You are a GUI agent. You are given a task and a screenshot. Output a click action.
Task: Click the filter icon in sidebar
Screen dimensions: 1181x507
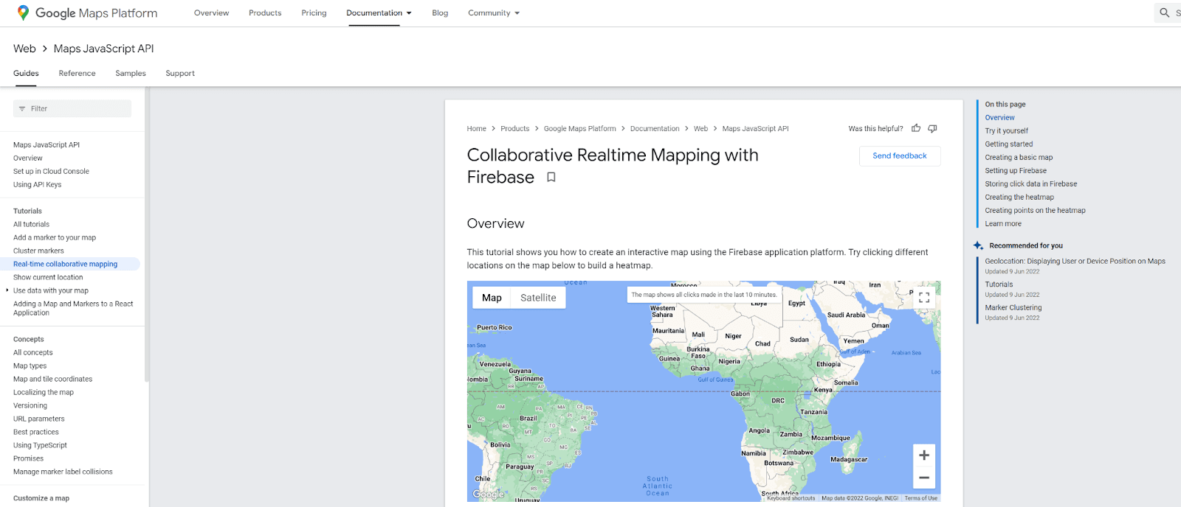[22, 108]
